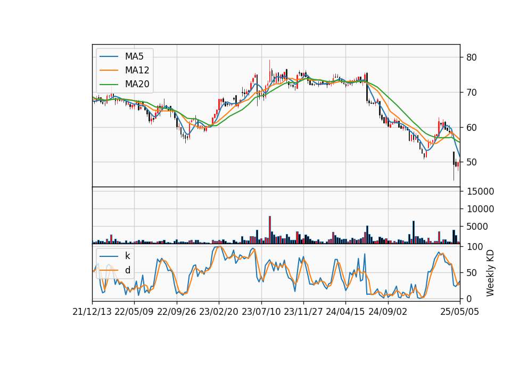Click the date label 23/02/20

pos(219,312)
